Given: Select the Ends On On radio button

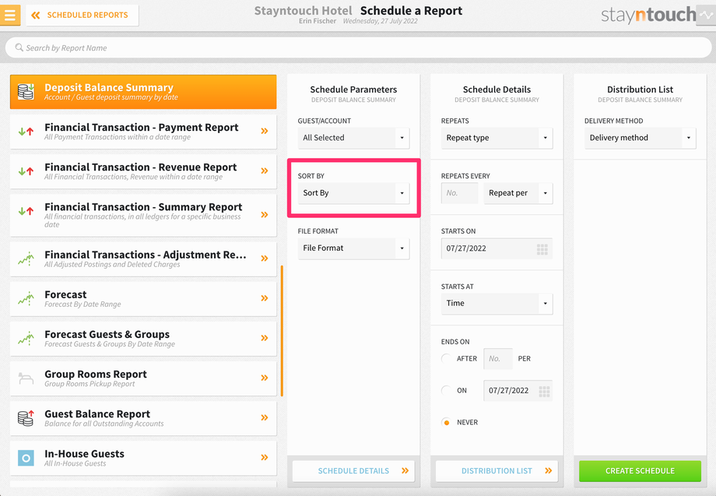Looking at the screenshot, I should pyautogui.click(x=446, y=391).
